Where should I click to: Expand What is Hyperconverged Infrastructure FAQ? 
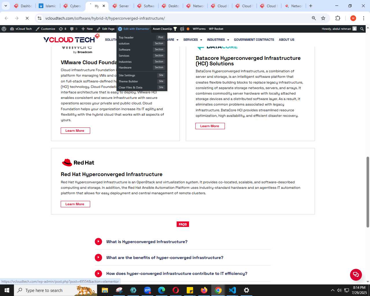click(x=183, y=242)
